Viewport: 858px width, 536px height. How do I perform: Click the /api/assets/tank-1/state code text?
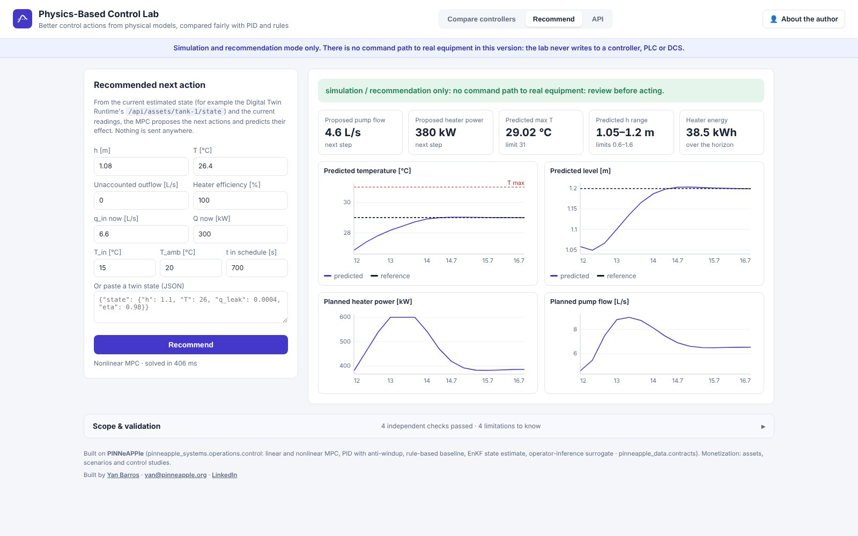(175, 111)
